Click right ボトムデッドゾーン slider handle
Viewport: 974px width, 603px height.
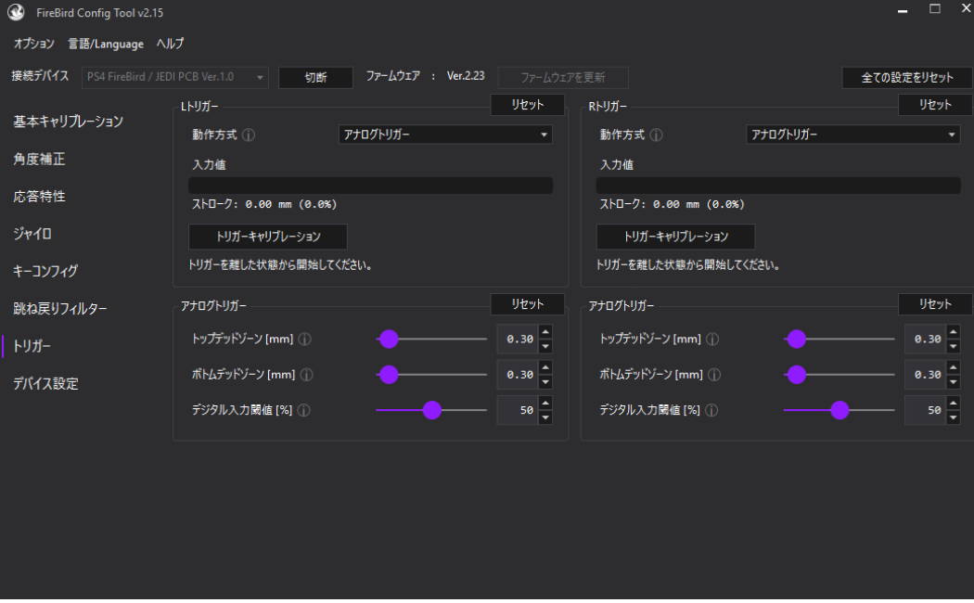click(796, 375)
